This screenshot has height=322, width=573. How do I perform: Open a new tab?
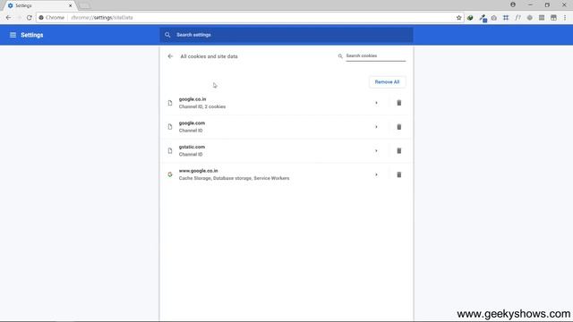pyautogui.click(x=84, y=5)
